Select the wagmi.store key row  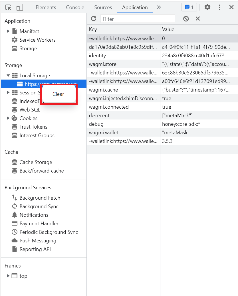123,64
